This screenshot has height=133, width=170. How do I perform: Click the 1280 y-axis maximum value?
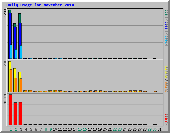(x=5, y=13)
